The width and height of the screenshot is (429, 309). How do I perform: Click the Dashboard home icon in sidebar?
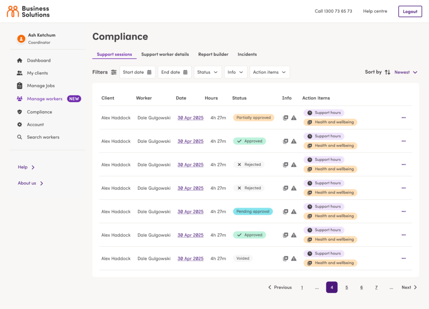(19, 61)
